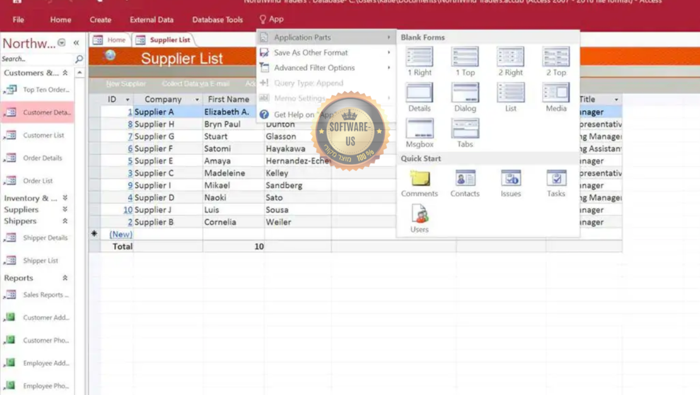The height and width of the screenshot is (395, 700).
Task: Click the search magnifier in navigation pane
Action: pos(79,59)
